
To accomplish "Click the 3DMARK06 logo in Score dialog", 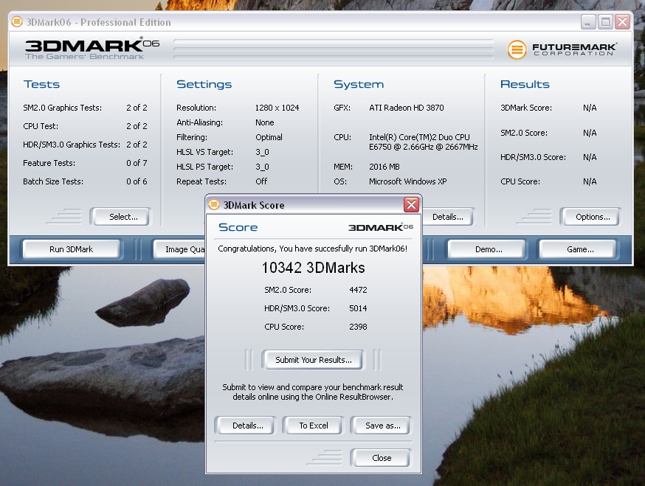I will point(381,227).
